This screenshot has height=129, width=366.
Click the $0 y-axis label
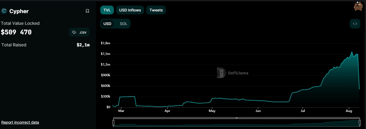coord(108,107)
